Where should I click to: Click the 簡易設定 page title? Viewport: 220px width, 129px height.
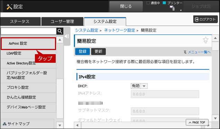click(x=86, y=41)
